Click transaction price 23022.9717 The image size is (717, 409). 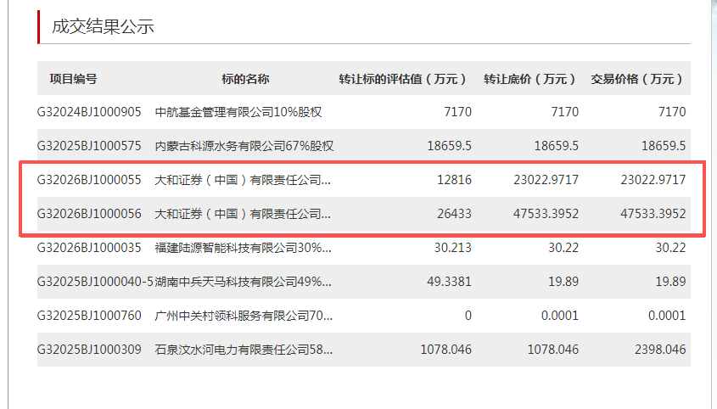pos(653,180)
